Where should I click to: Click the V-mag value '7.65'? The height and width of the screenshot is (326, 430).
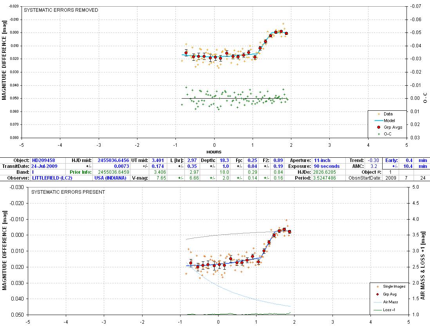pos(161,178)
